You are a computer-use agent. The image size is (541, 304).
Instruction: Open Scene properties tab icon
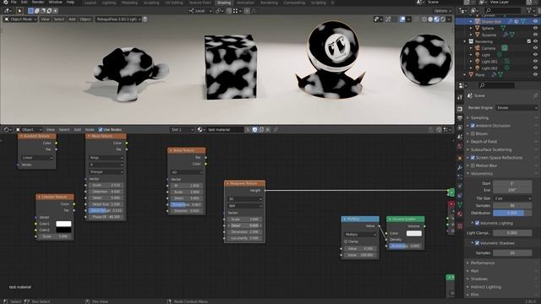coord(460,137)
